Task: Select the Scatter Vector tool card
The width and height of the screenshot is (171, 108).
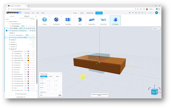Action: (x=91, y=20)
